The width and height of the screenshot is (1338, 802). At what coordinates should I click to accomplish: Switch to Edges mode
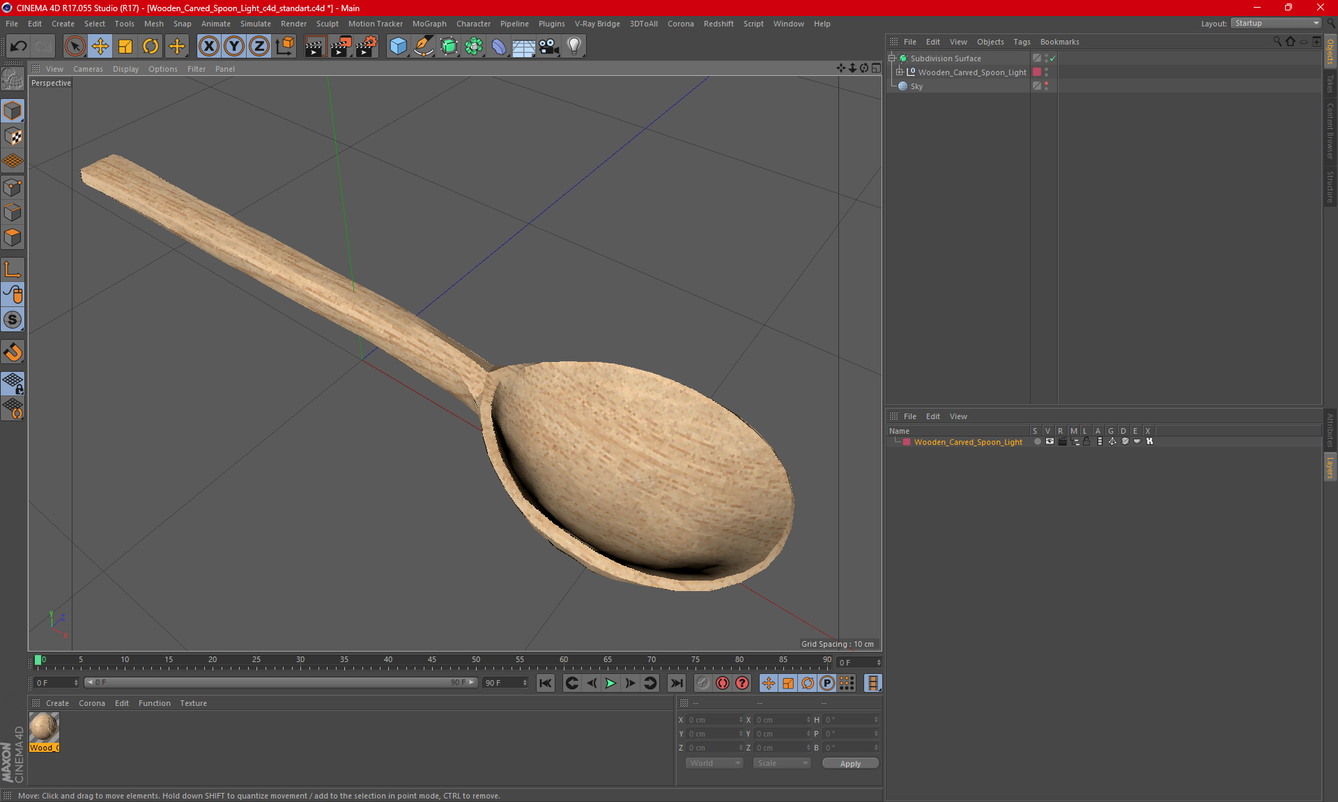click(13, 212)
